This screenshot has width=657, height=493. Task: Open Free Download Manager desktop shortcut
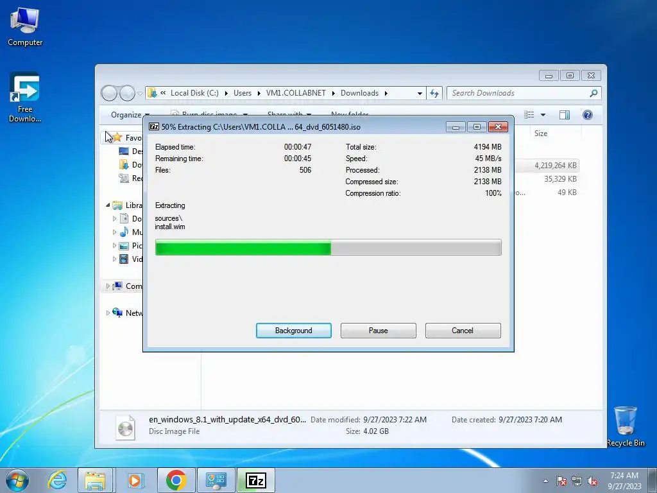(25, 98)
